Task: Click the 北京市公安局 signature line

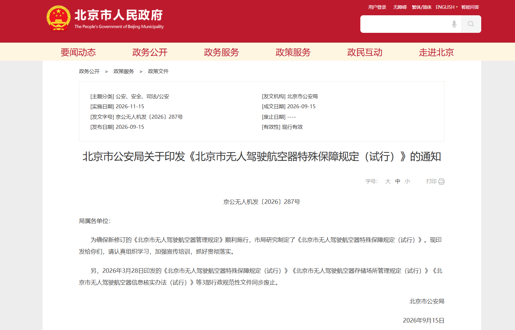Action: click(x=427, y=301)
